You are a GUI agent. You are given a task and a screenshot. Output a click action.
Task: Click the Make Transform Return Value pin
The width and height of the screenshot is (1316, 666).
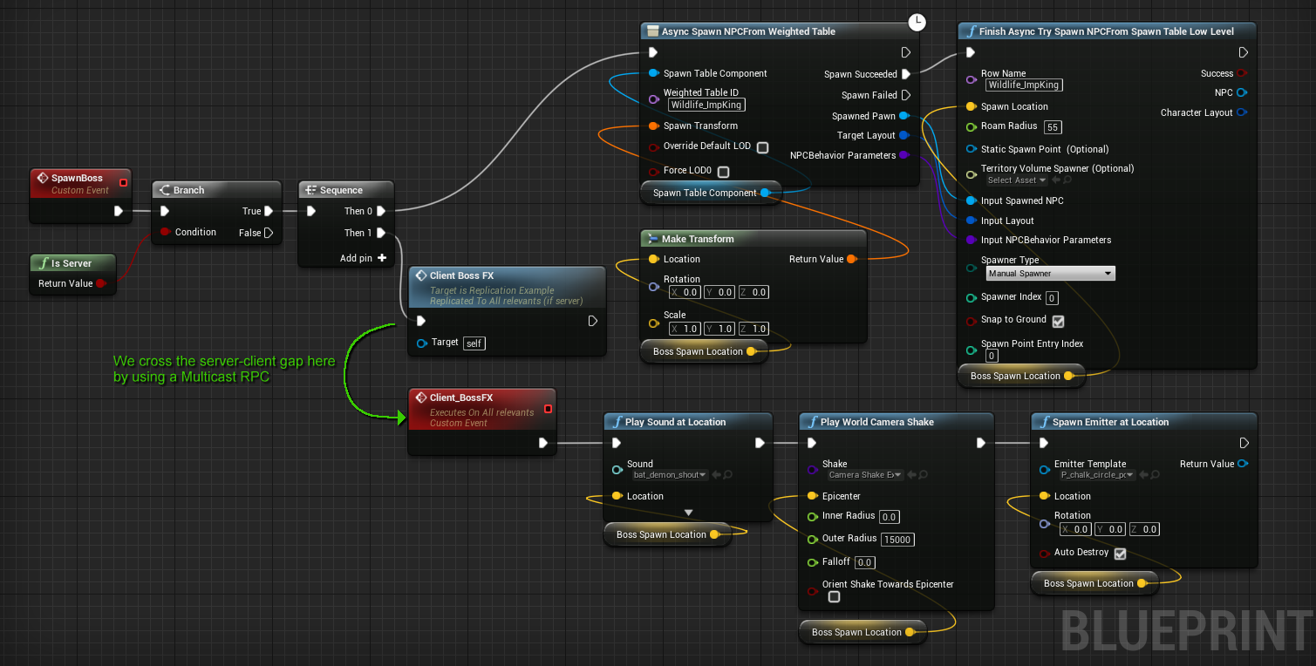tap(851, 259)
